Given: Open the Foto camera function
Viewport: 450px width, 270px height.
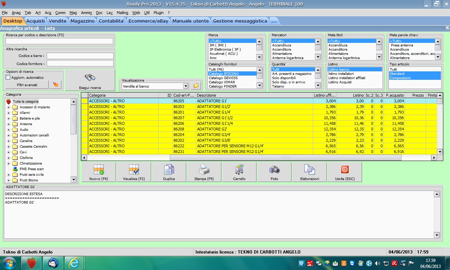Looking at the screenshot, I should click(x=274, y=172).
